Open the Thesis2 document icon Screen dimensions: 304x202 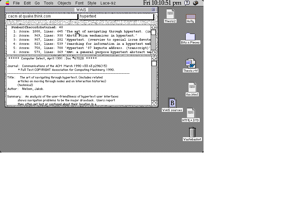(170, 14)
